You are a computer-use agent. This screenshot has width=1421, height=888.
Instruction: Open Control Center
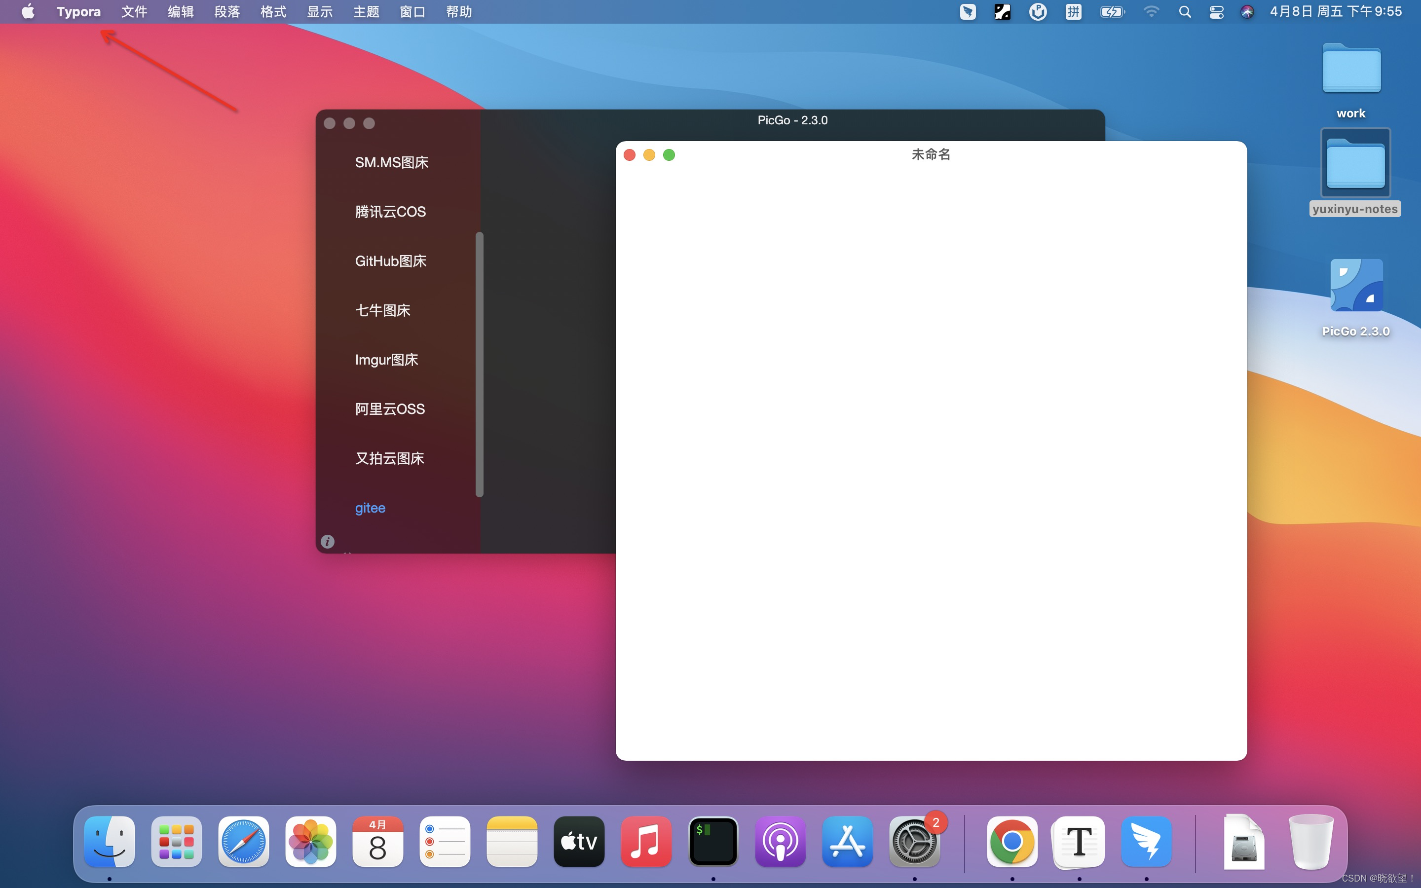(x=1216, y=12)
